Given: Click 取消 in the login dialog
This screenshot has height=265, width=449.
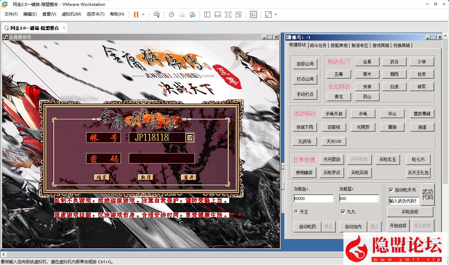Looking at the screenshot, I should (146, 177).
